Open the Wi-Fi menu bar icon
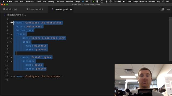The width and height of the screenshot is (172, 96). coord(110,1)
